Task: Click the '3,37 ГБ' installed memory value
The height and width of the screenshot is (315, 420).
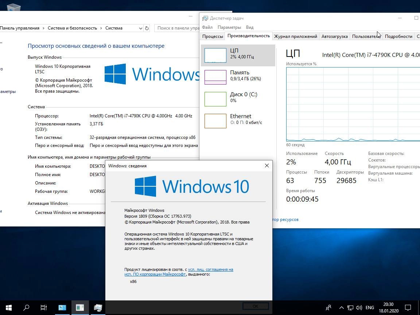Action: [x=96, y=124]
